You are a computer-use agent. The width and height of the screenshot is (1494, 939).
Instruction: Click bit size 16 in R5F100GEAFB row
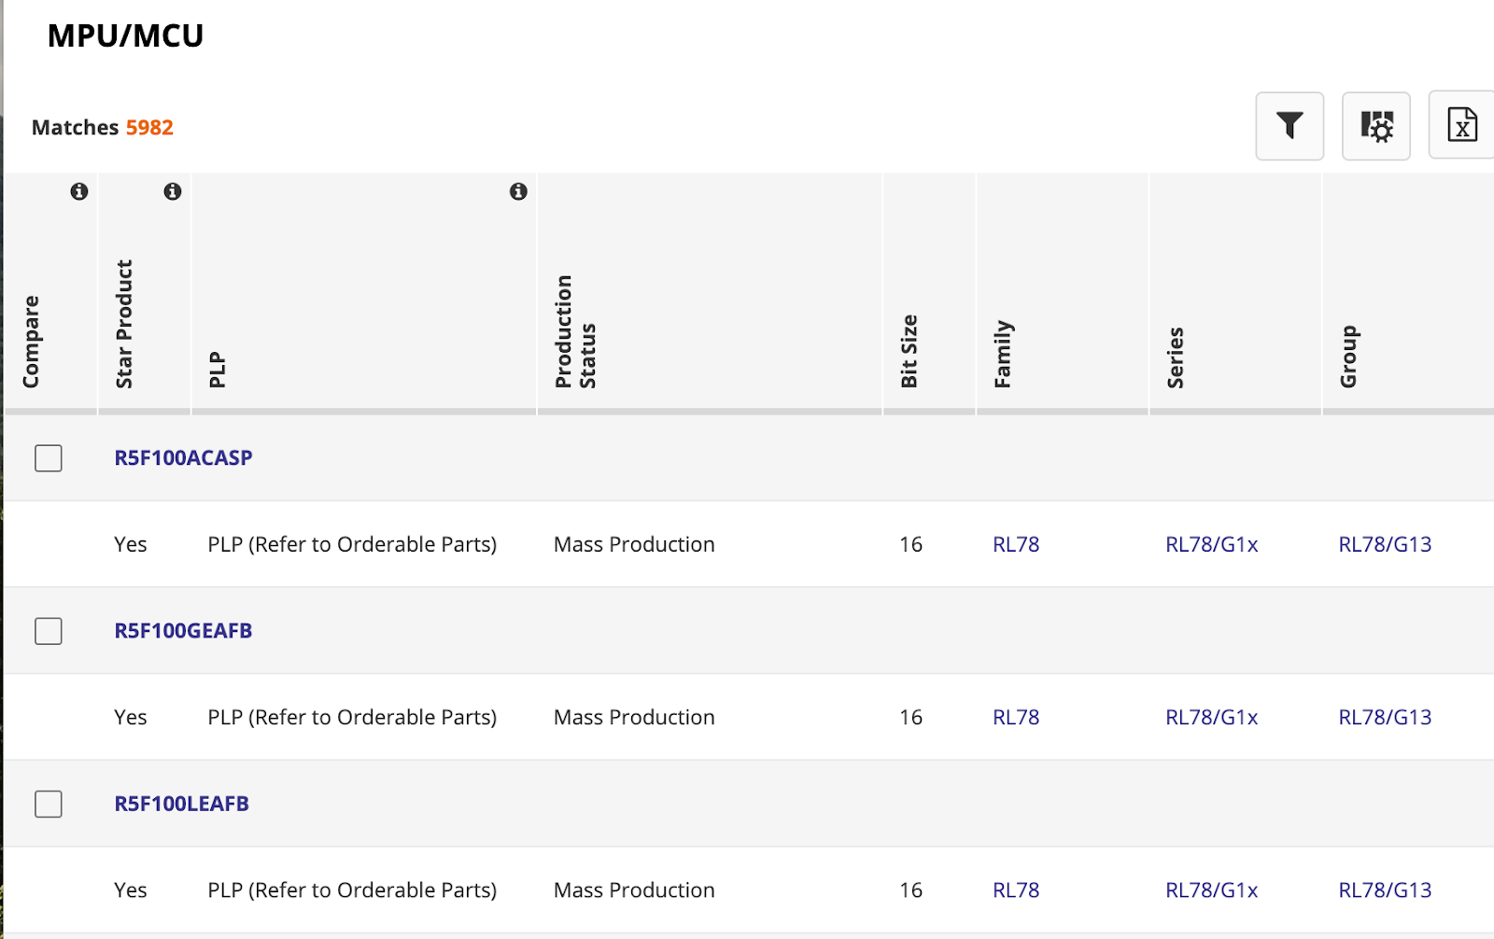pos(910,717)
